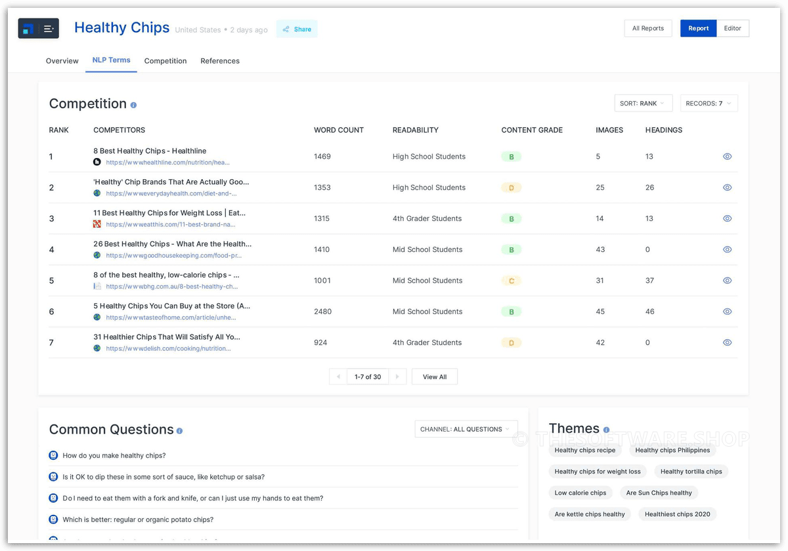
Task: Open the References tab
Action: pos(220,61)
